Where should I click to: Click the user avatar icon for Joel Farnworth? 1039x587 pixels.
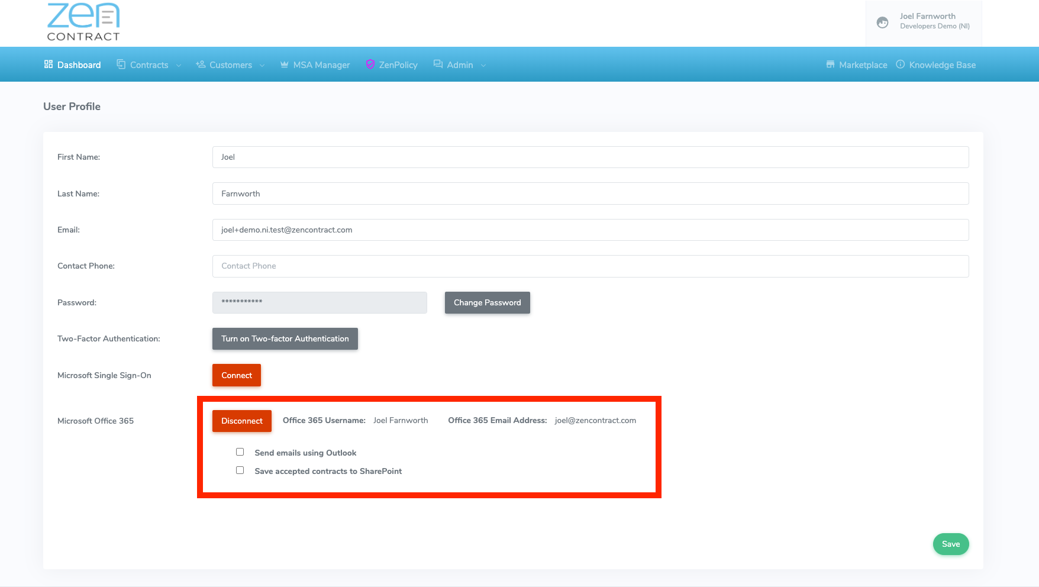[x=882, y=22]
